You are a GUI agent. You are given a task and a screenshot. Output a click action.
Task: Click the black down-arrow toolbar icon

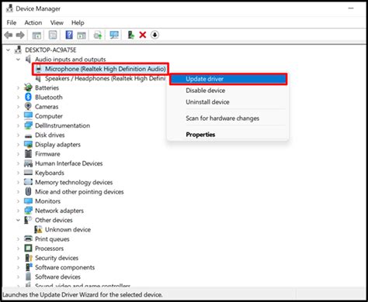[154, 35]
